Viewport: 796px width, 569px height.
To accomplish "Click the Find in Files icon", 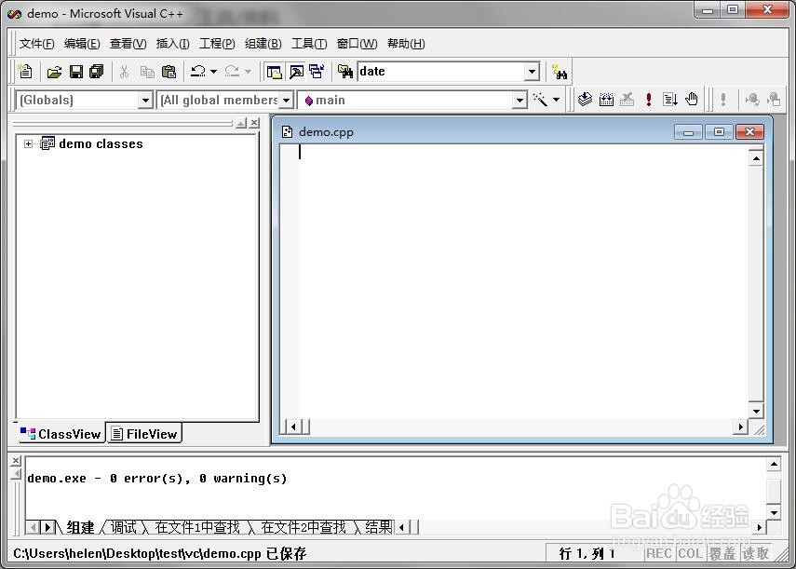I will coord(345,72).
